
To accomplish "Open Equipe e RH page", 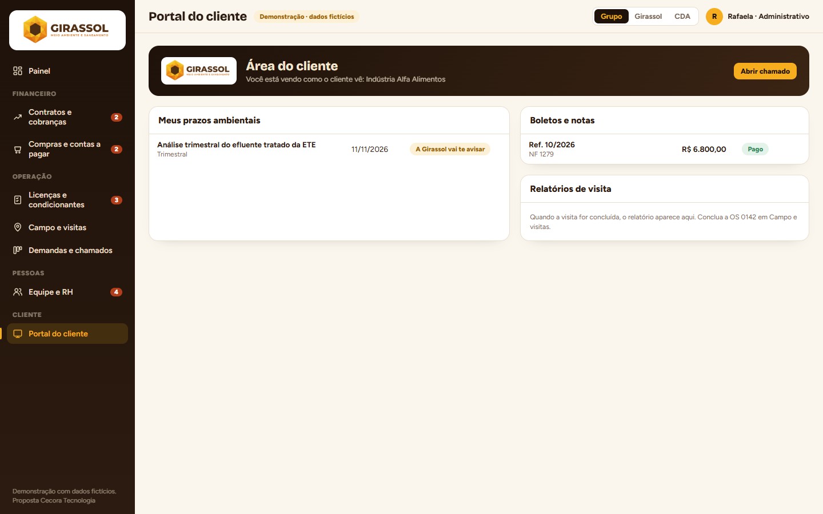I will click(x=67, y=292).
